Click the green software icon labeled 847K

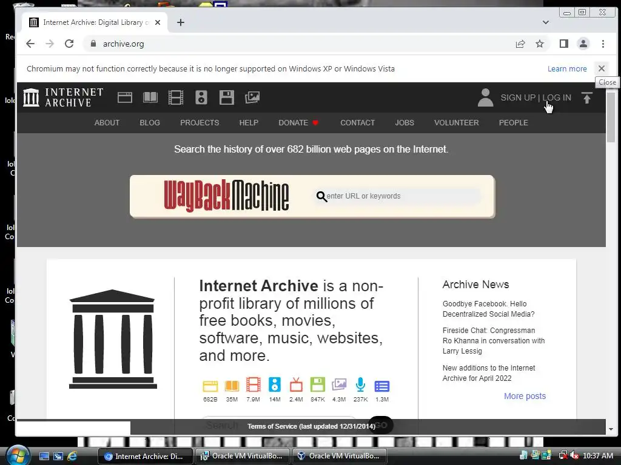coord(318,384)
